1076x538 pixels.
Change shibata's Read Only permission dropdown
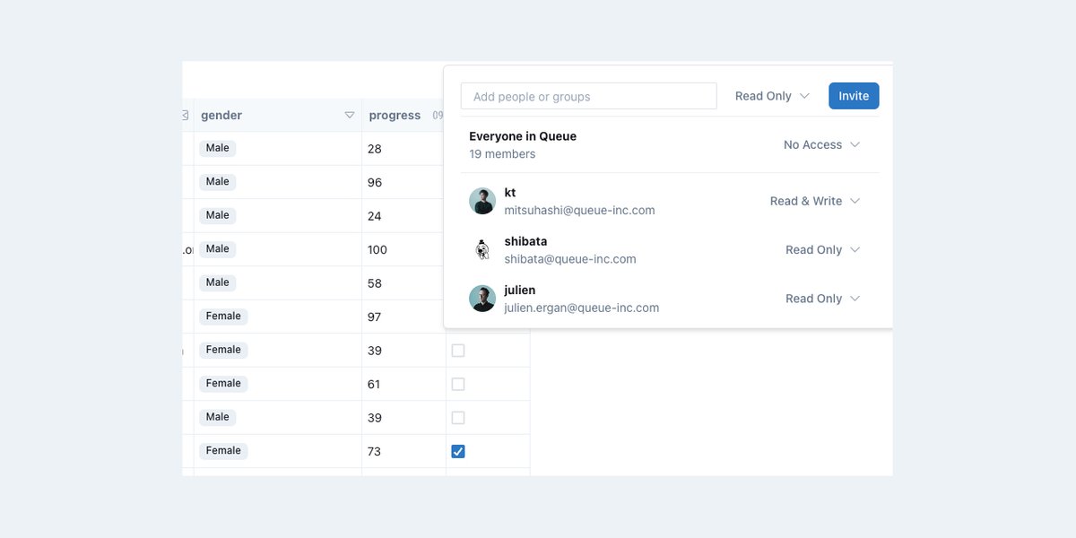pos(822,250)
